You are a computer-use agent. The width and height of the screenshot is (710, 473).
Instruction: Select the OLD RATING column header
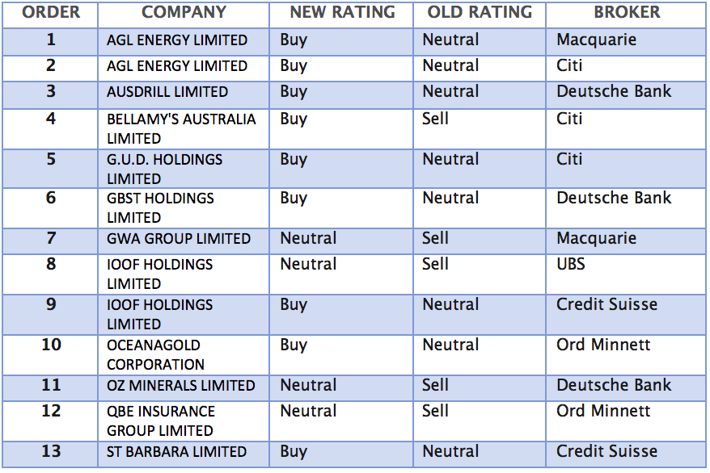coord(480,13)
